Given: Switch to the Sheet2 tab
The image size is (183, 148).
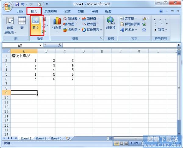Looking at the screenshot, I should [41, 139].
